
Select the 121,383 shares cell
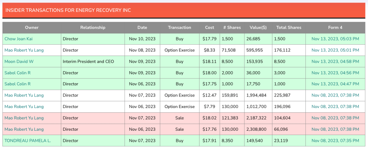pos(232,118)
